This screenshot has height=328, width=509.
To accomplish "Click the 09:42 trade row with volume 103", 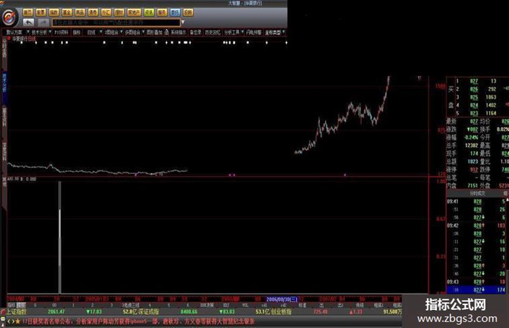I will click(477, 225).
